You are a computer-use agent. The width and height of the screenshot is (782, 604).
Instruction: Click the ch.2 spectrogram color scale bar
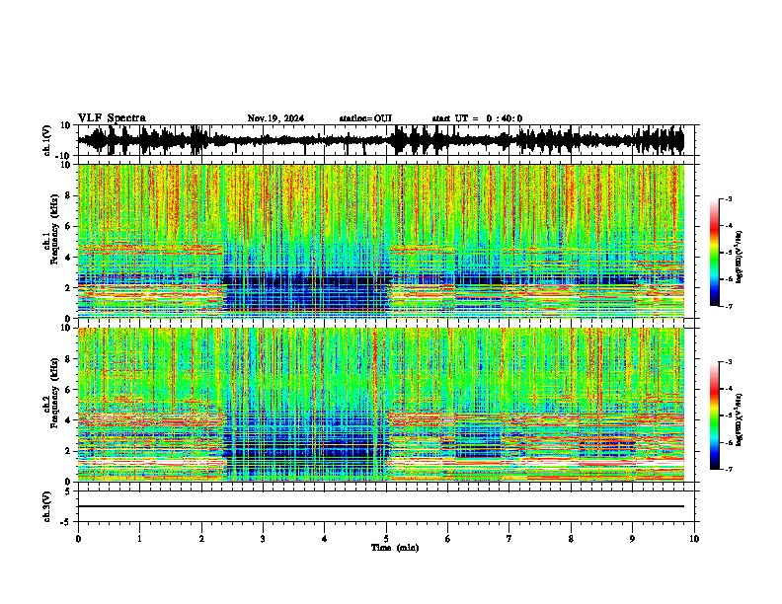(715, 415)
